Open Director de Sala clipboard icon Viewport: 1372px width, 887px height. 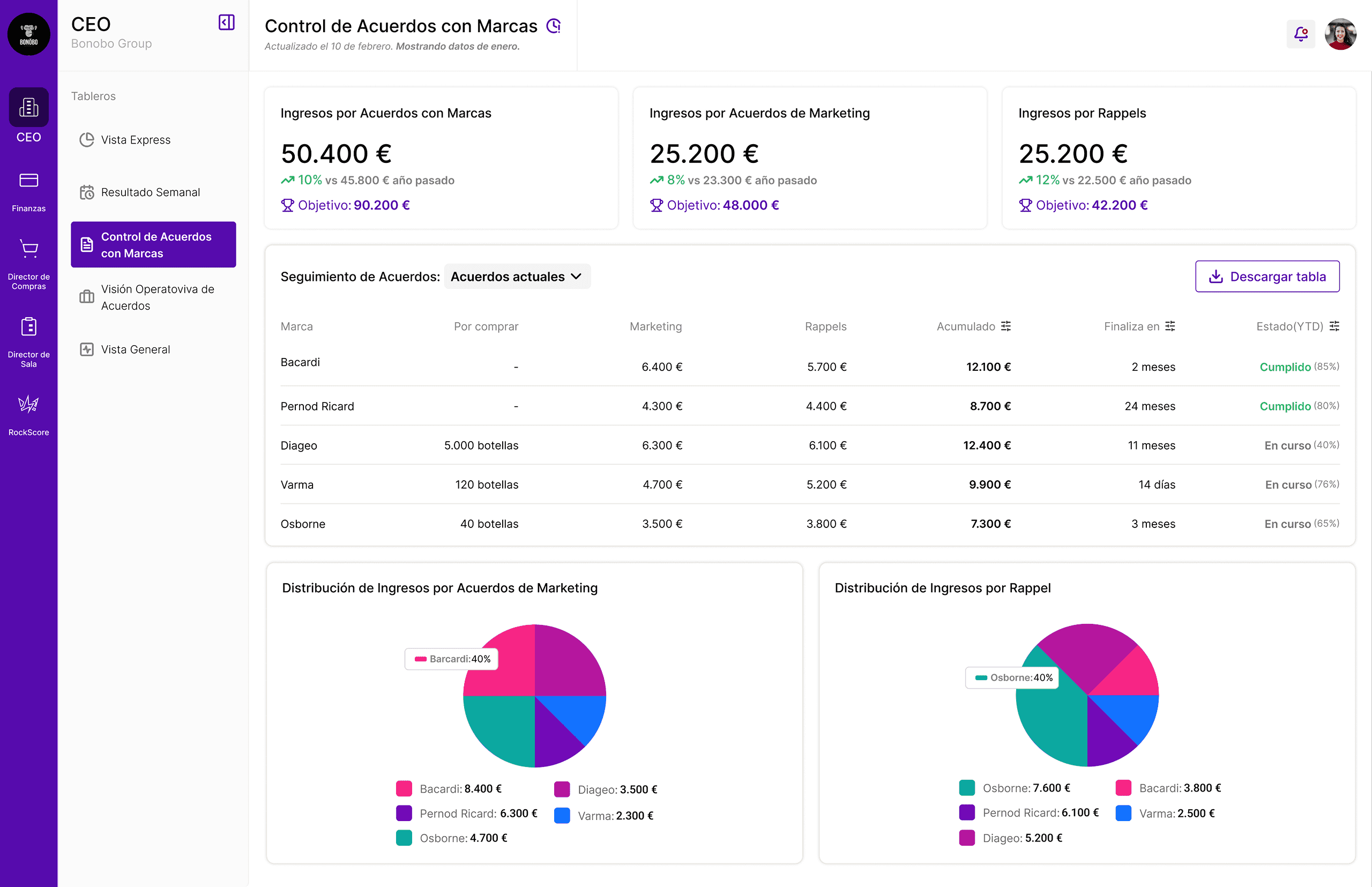tap(29, 326)
